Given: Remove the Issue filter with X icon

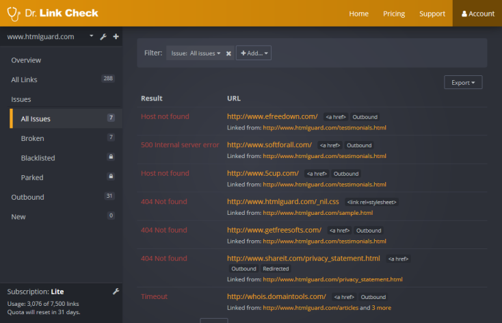Looking at the screenshot, I should click(228, 53).
